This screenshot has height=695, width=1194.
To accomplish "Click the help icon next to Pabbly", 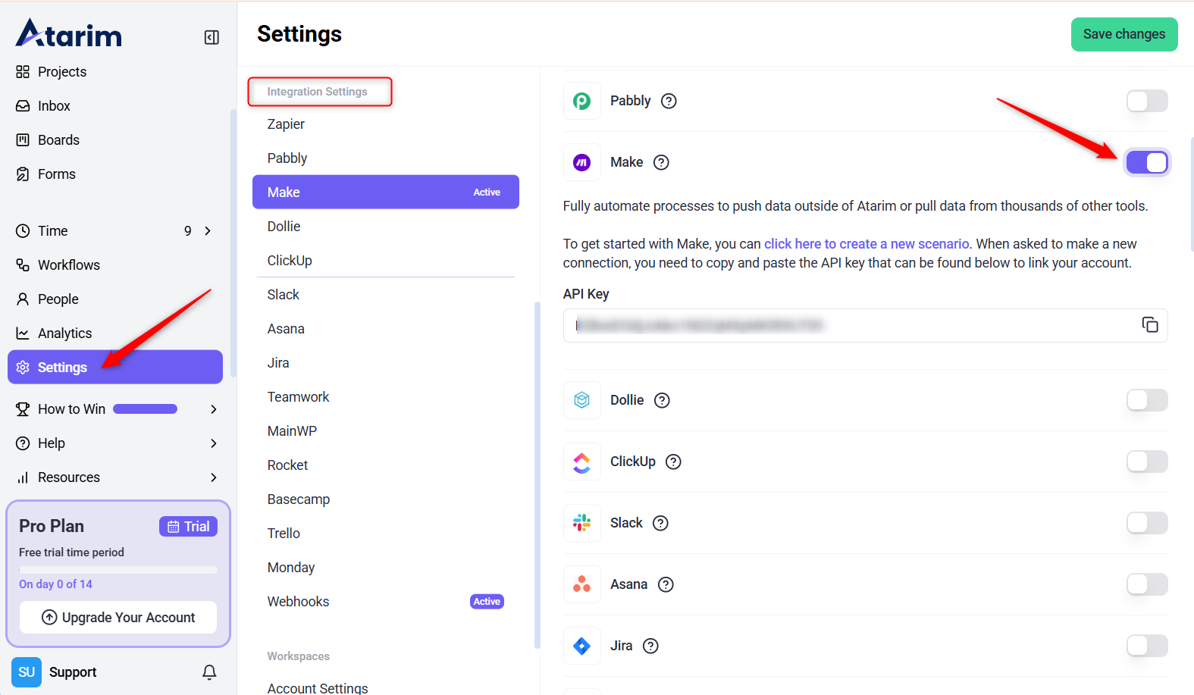I will point(669,101).
